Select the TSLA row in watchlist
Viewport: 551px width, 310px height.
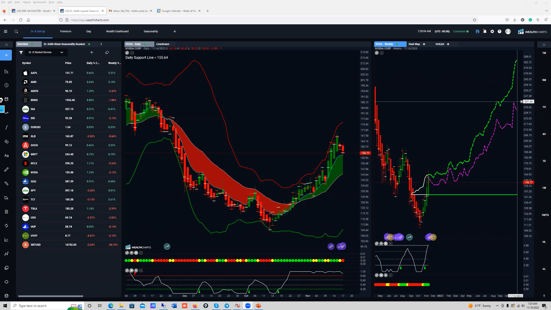coord(70,209)
